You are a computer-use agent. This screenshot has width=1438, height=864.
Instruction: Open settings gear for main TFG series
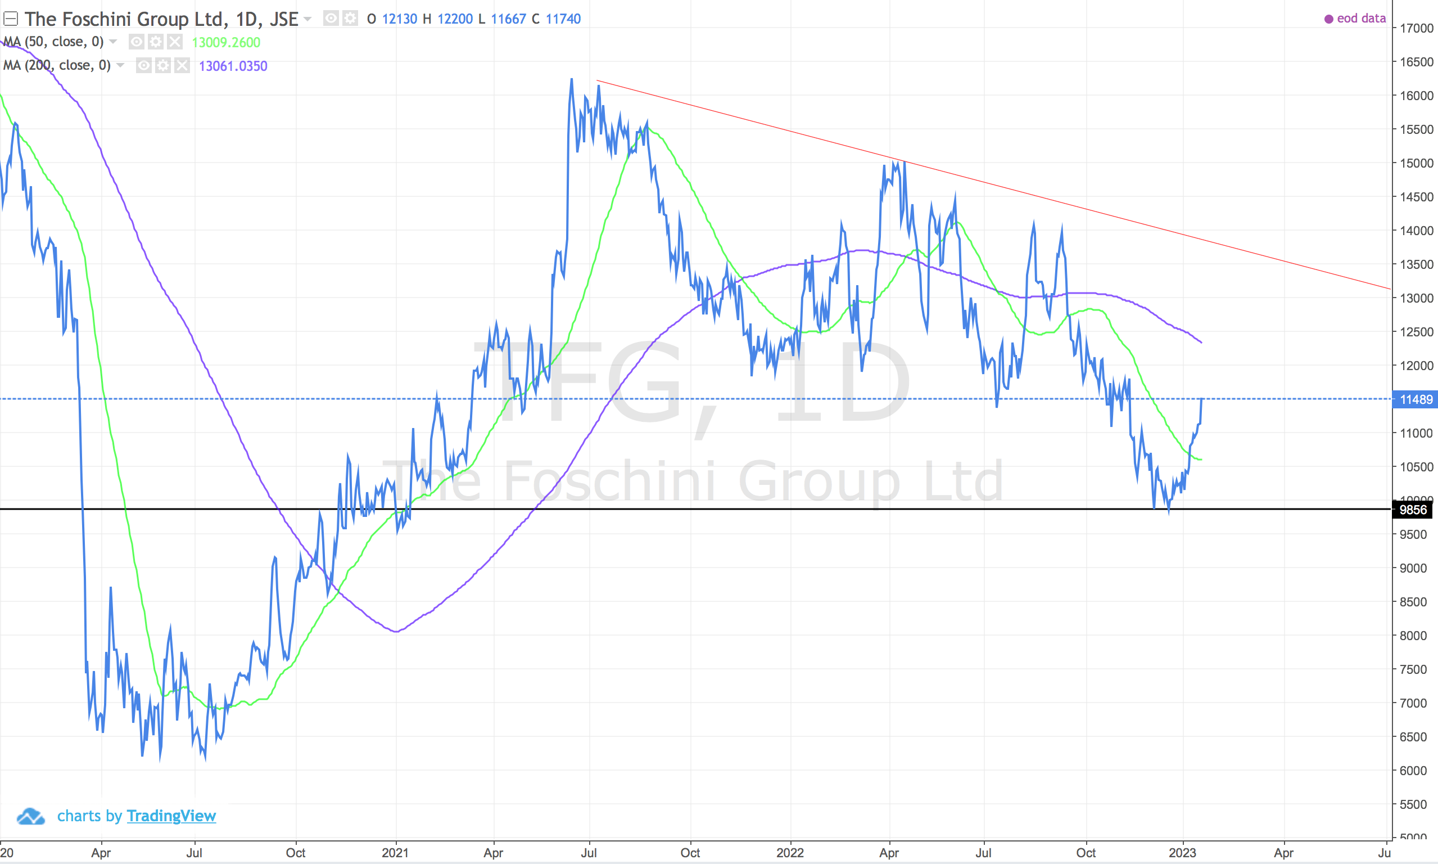point(350,19)
